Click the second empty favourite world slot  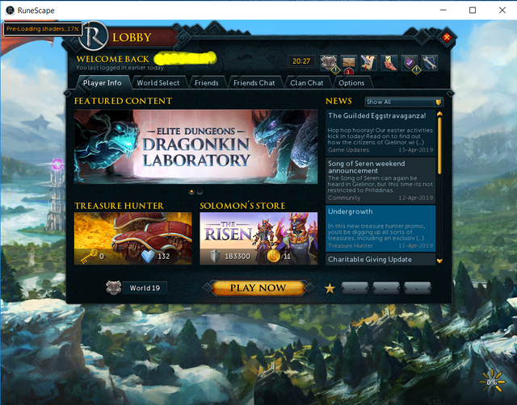coord(386,289)
